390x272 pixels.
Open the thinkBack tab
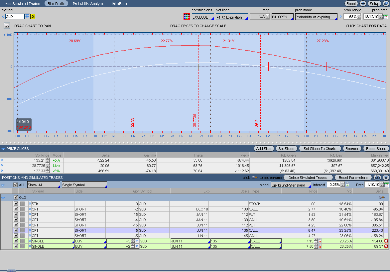tap(119, 4)
